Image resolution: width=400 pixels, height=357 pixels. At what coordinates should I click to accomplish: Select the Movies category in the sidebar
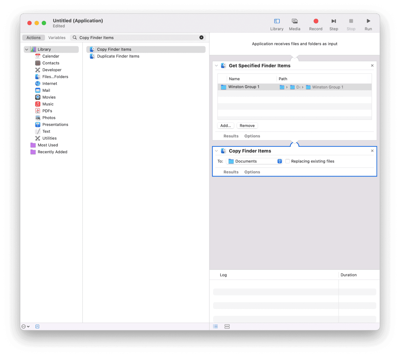[x=49, y=97]
